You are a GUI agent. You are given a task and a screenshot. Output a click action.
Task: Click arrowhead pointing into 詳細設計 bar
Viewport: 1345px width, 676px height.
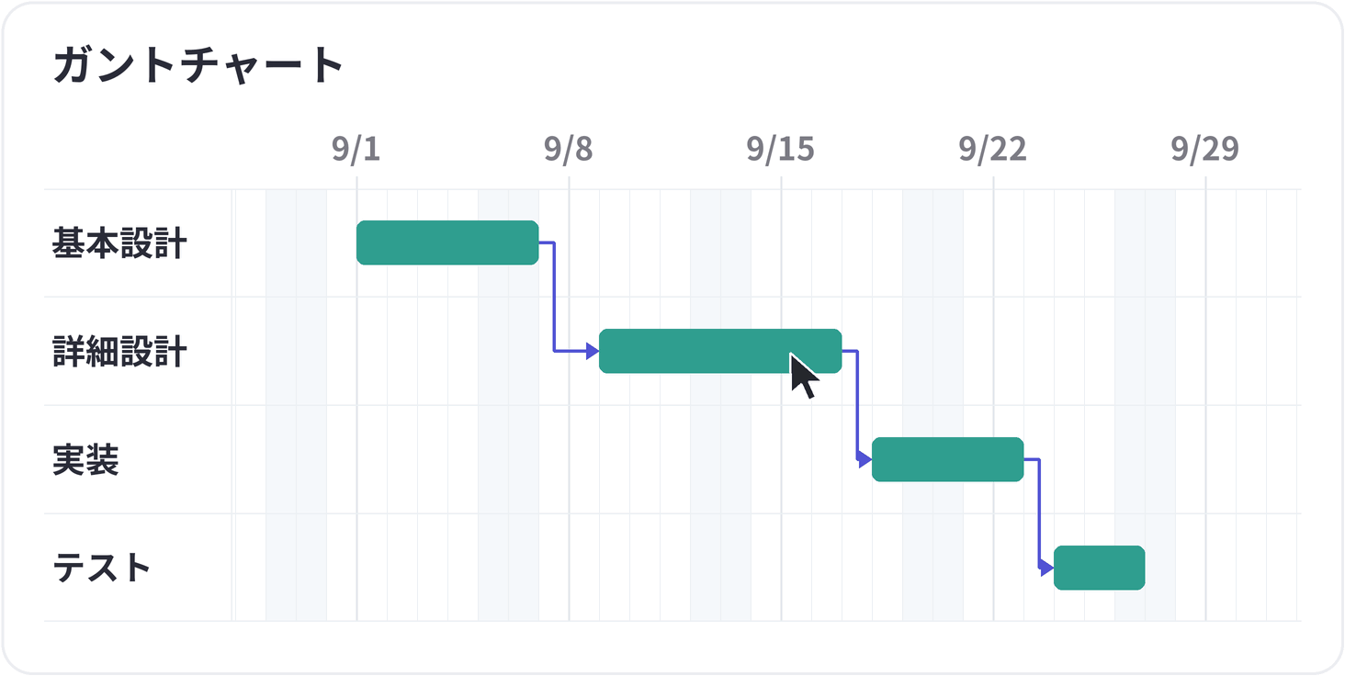[x=593, y=351]
